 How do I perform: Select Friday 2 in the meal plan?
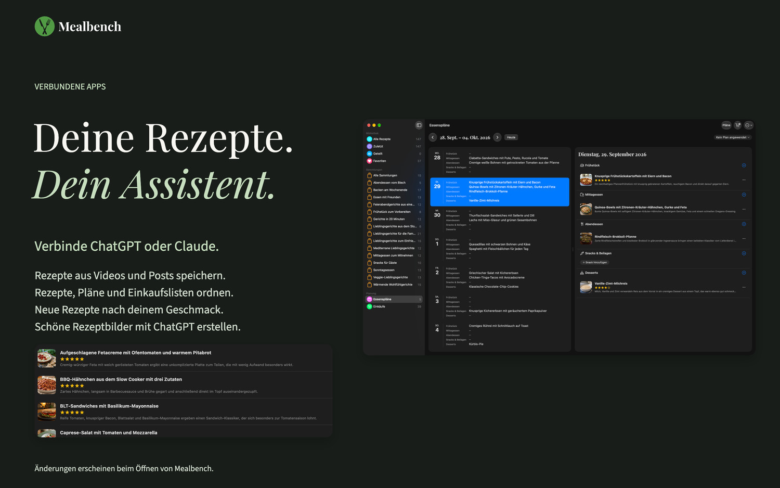[499, 277]
